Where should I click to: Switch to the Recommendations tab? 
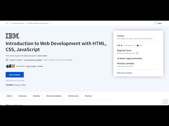coord(54,96)
